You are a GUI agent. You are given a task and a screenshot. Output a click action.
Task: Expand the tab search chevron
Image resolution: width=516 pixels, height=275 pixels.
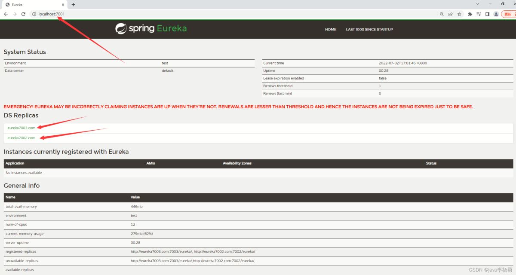(x=478, y=4)
